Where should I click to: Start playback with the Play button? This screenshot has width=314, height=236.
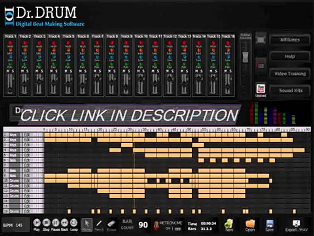point(37,223)
